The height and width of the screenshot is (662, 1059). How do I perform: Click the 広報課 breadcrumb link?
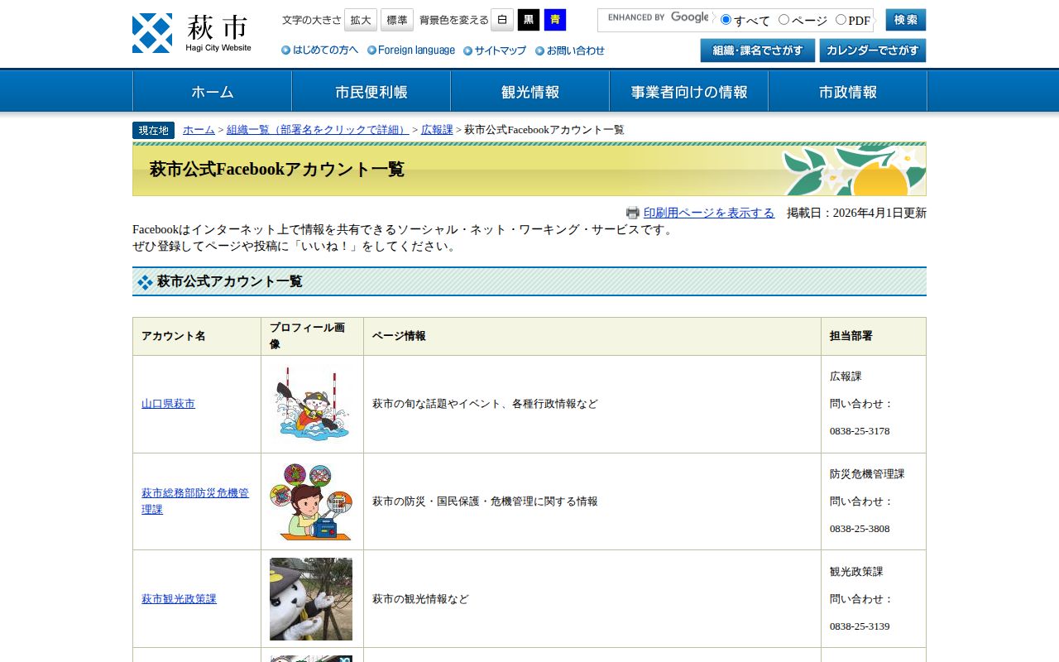437,130
